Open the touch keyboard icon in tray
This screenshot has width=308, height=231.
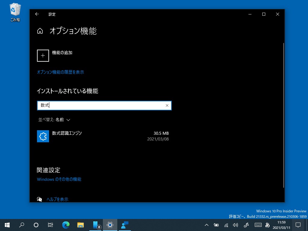pos(258,225)
